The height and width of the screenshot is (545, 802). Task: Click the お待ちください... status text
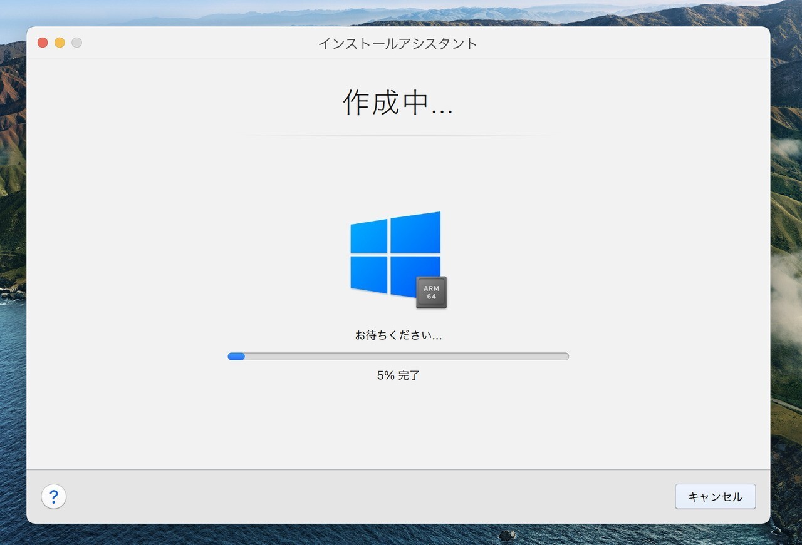coord(398,335)
